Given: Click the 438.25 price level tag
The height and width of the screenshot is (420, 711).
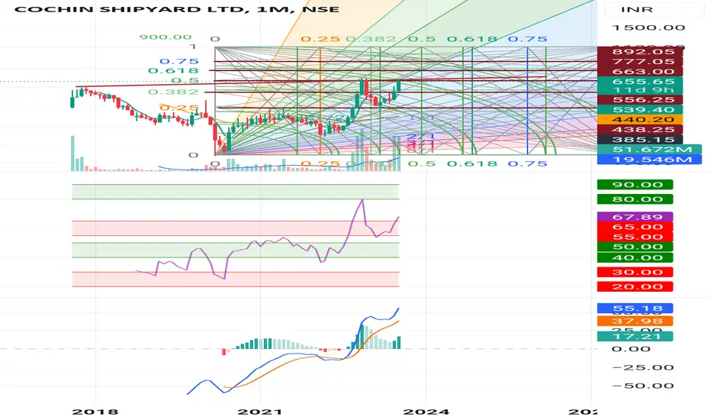Looking at the screenshot, I should click(640, 129).
